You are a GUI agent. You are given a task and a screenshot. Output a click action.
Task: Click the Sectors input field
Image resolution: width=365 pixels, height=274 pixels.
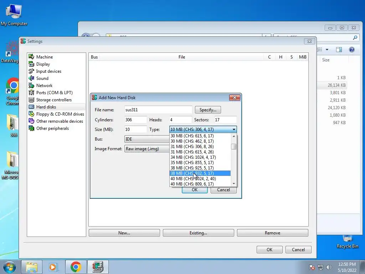226,120
